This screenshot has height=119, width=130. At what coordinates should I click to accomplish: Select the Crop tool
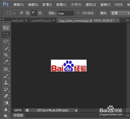(6, 55)
